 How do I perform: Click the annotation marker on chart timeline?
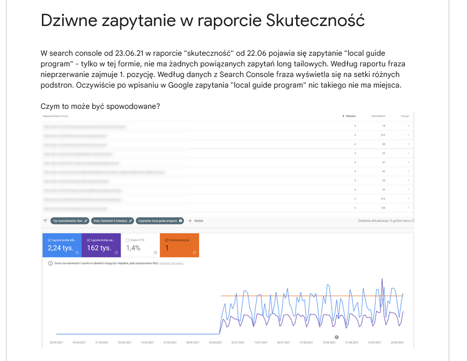(x=336, y=337)
